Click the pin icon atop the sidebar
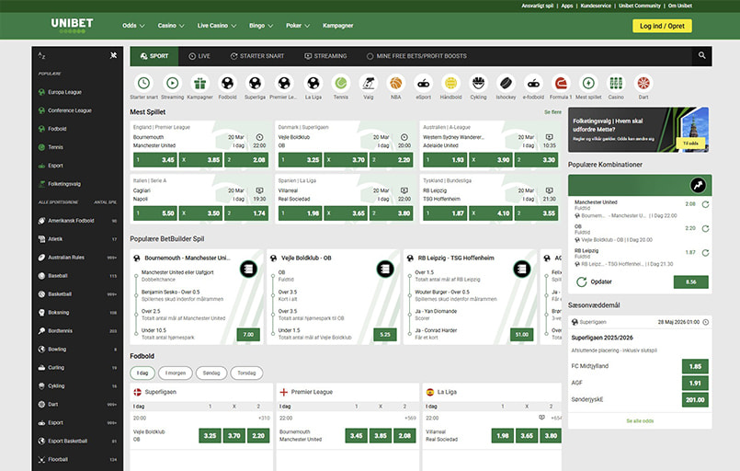 (x=113, y=55)
